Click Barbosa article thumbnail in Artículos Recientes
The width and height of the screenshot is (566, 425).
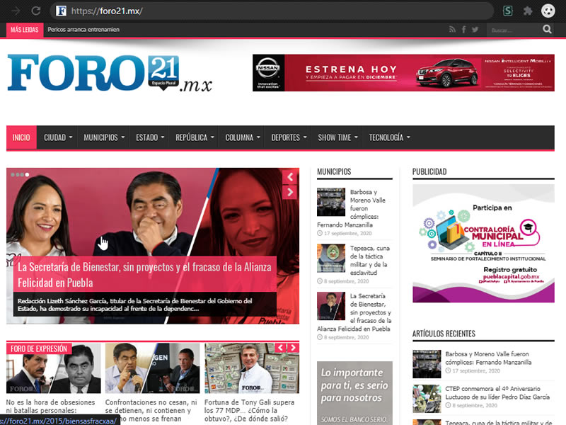427,364
